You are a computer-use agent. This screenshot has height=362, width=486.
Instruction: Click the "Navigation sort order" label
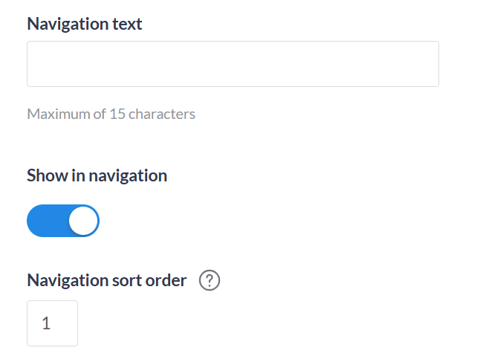(x=106, y=280)
